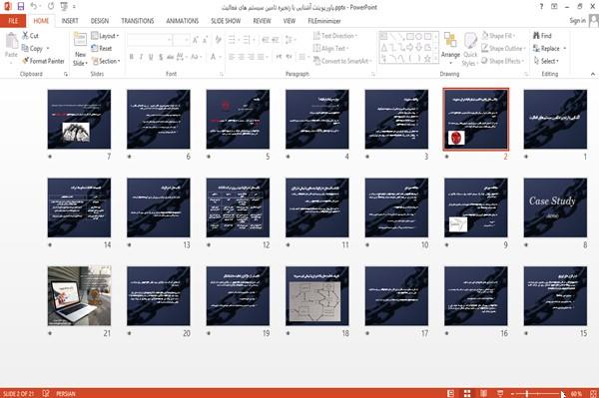Open the Select dropdown in Editing group
This screenshot has height=398, width=599.
pos(546,61)
